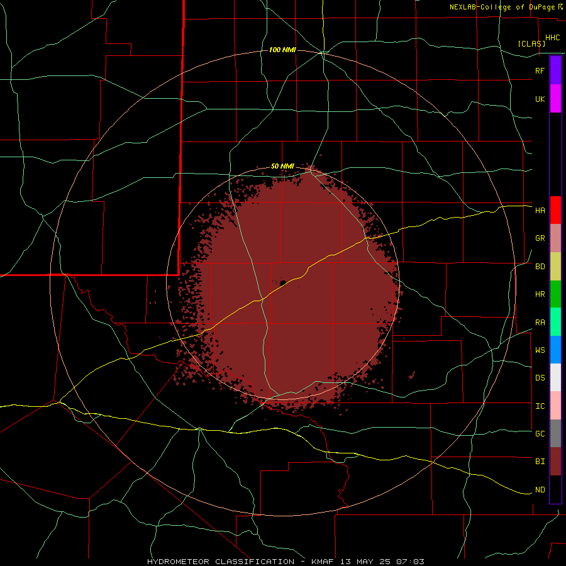Screen dimensions: 566x566
Task: Click the "GC" legend label
Action: pyautogui.click(x=540, y=434)
